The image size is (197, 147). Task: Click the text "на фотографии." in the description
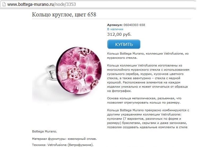pos(119,91)
